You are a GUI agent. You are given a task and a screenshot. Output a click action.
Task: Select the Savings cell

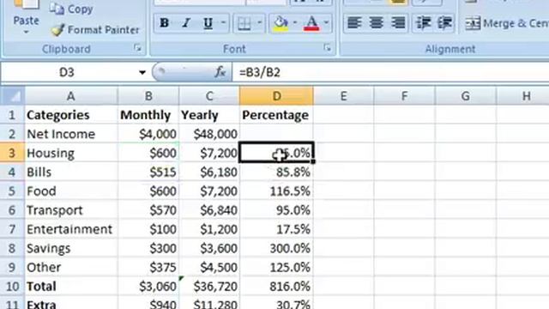coord(71,248)
